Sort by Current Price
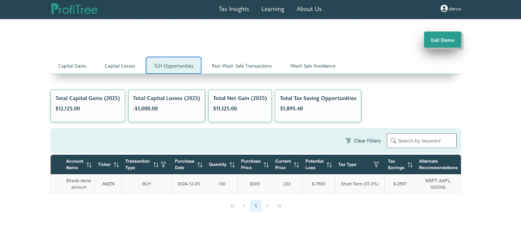 point(296,165)
